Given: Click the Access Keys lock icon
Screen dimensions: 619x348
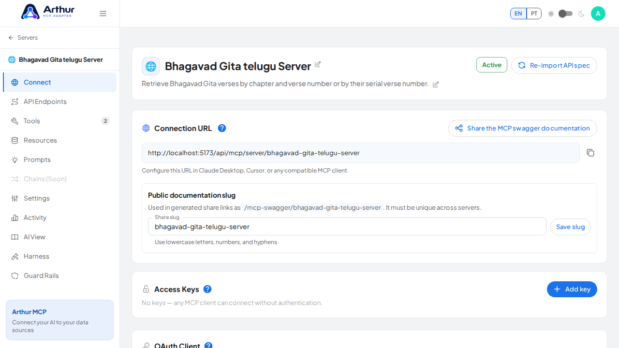Looking at the screenshot, I should pyautogui.click(x=146, y=289).
